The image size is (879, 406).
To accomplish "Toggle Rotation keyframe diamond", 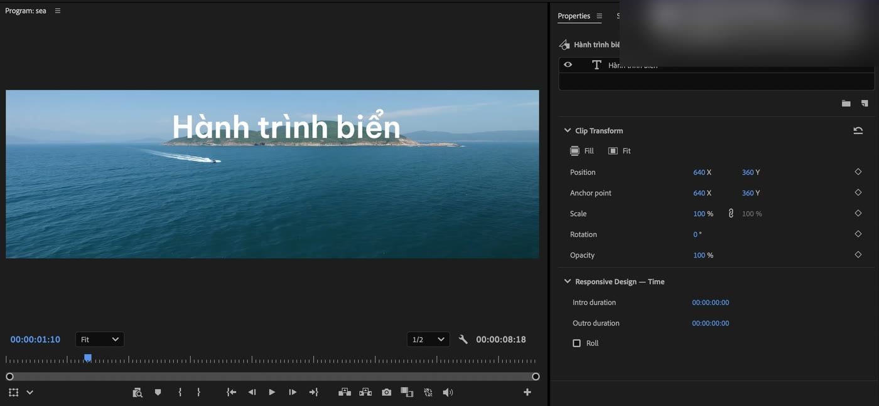I will (858, 234).
